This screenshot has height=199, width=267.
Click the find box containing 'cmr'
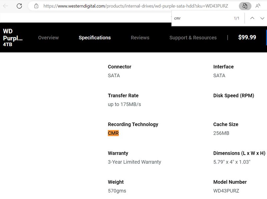[203, 18]
